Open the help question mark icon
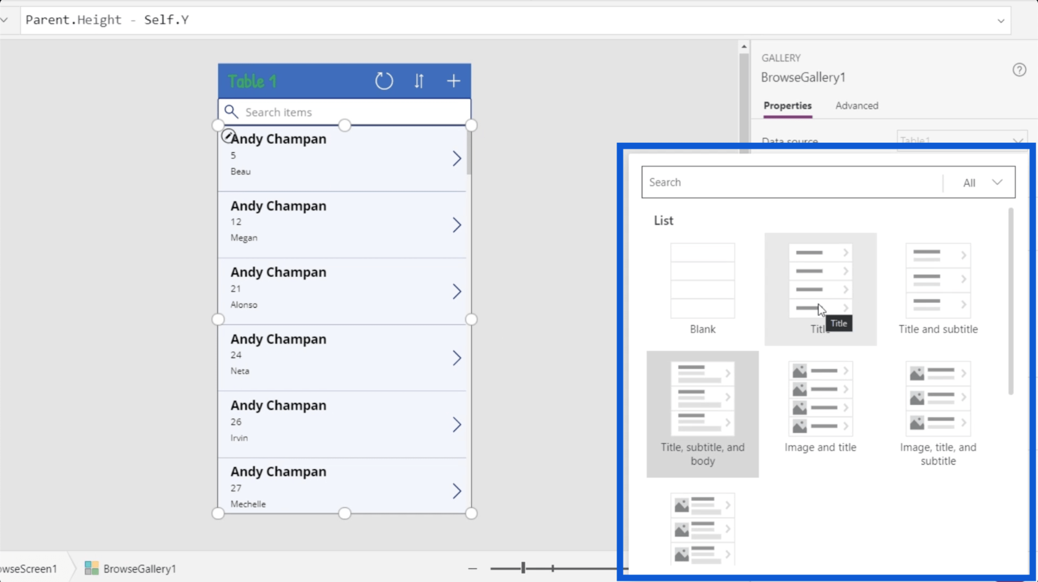The image size is (1038, 582). (1019, 70)
